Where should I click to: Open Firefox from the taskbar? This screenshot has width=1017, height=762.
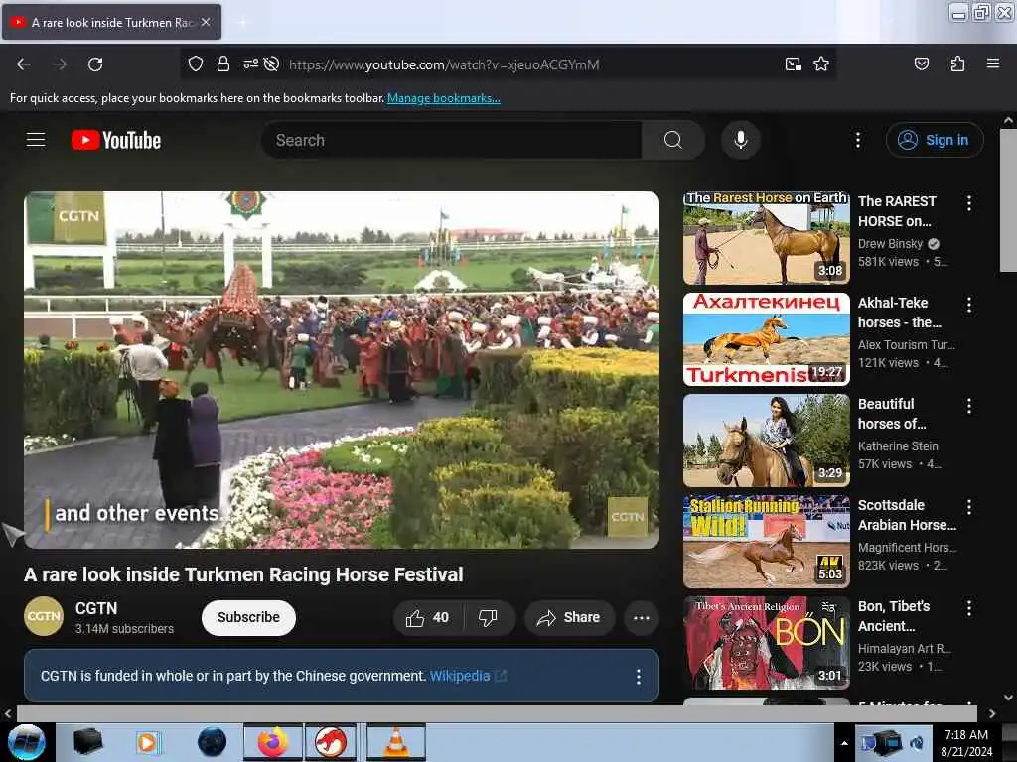[x=273, y=742]
